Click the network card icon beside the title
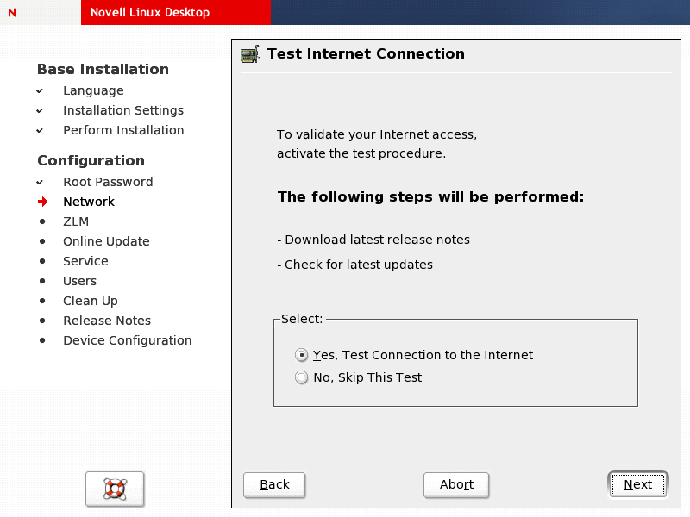 click(249, 54)
